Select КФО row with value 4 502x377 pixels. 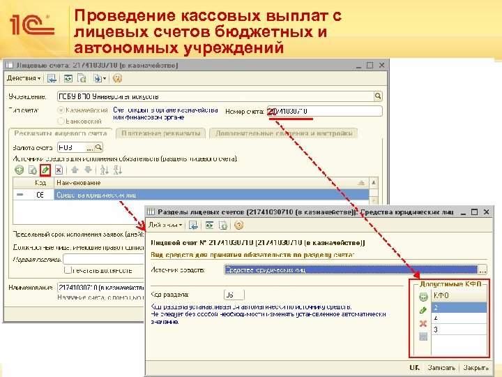click(x=459, y=318)
